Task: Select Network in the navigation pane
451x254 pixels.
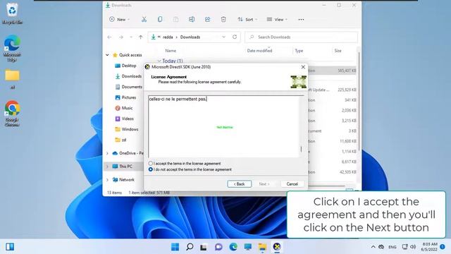Action: 123,180
